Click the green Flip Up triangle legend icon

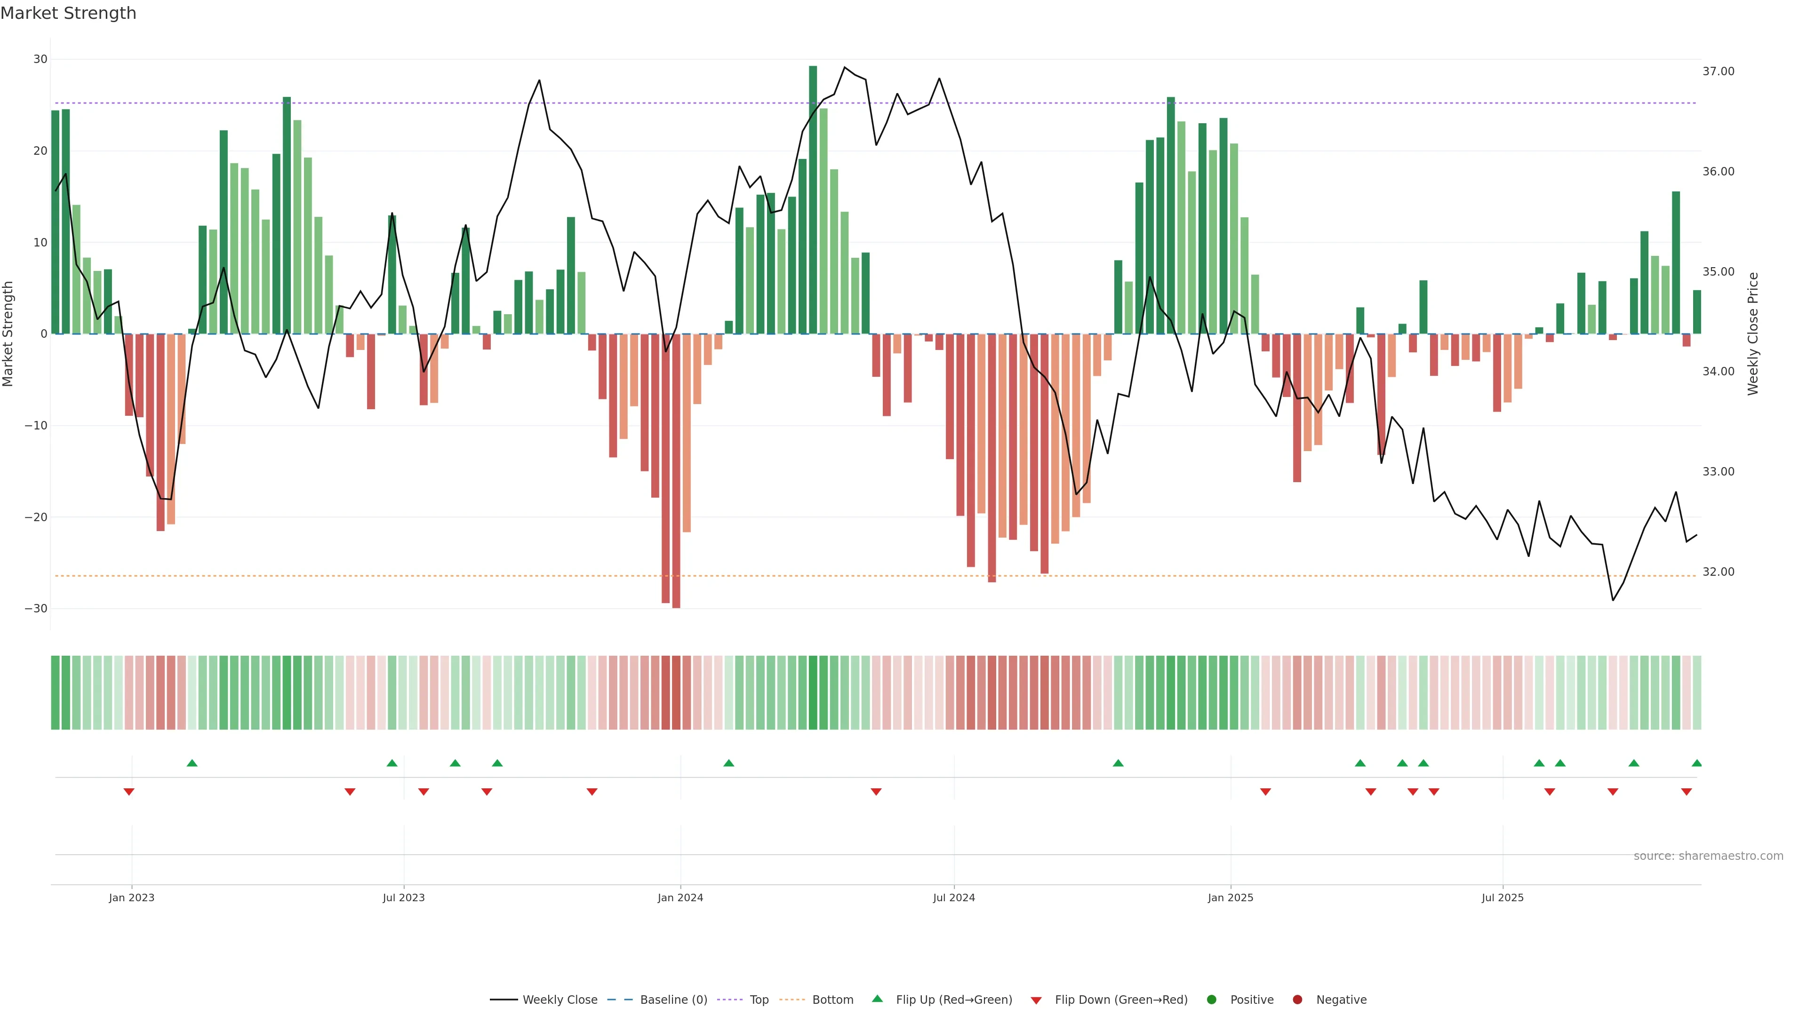pos(877,999)
